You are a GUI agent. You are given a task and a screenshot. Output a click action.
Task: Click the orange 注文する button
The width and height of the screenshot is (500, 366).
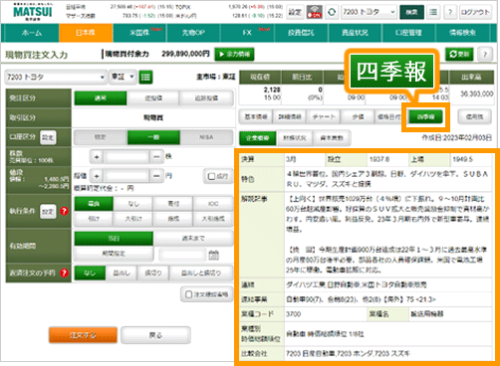click(83, 335)
